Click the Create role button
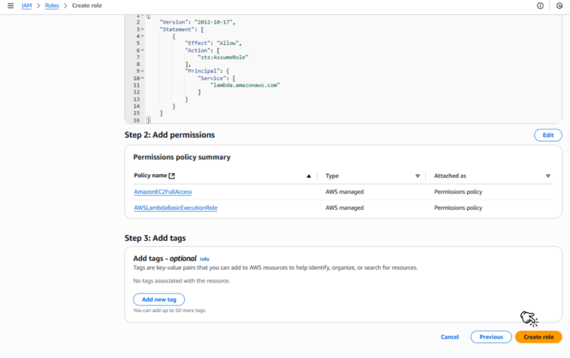Screen dimensions: 570x358 (538, 337)
